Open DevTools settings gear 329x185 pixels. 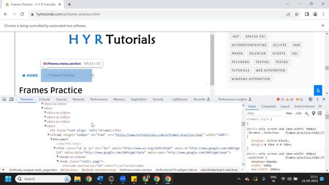point(310,99)
